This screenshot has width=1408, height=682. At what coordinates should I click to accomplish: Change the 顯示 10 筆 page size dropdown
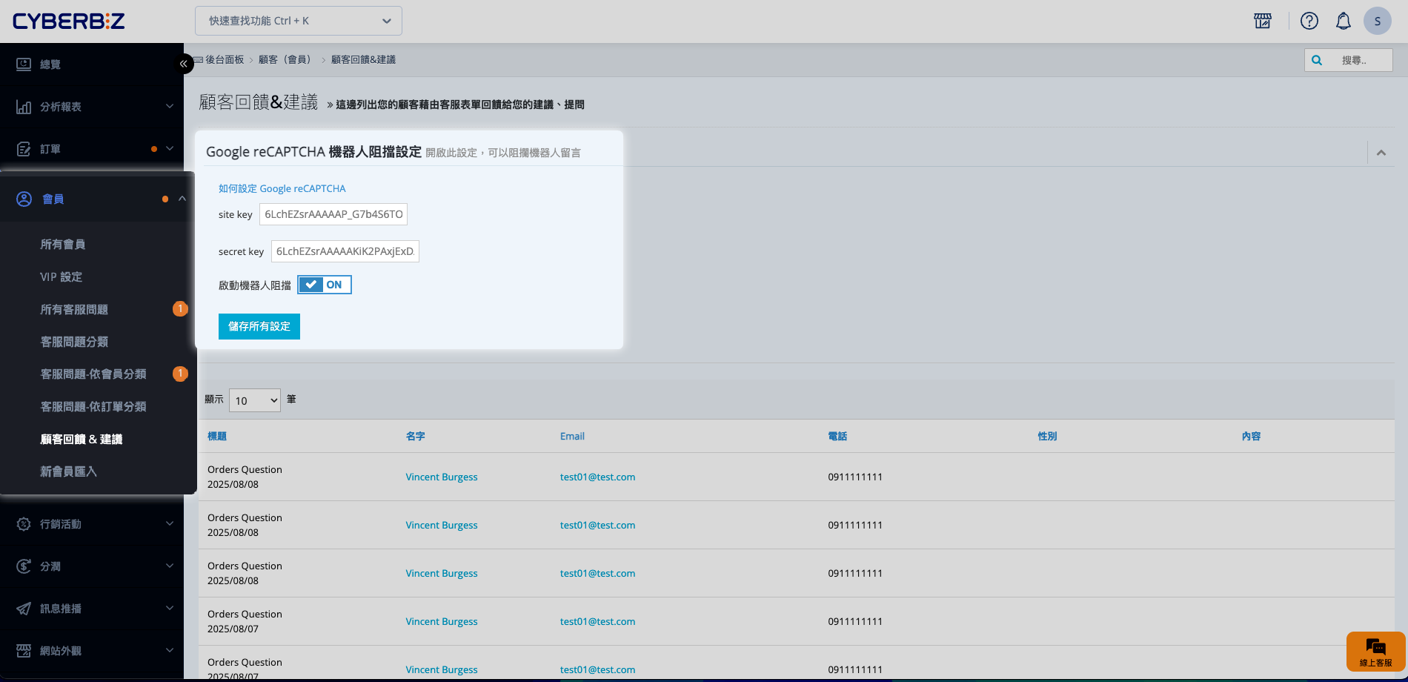coord(254,400)
